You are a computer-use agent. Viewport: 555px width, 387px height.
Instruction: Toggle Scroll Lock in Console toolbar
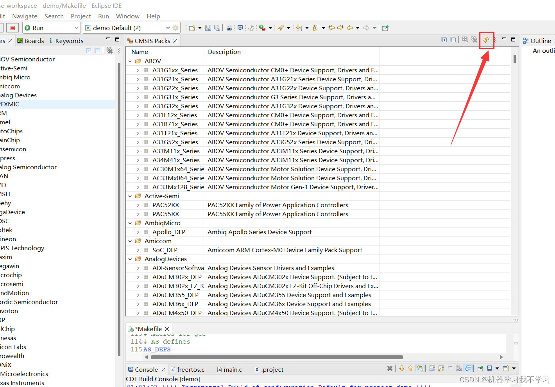point(441,368)
